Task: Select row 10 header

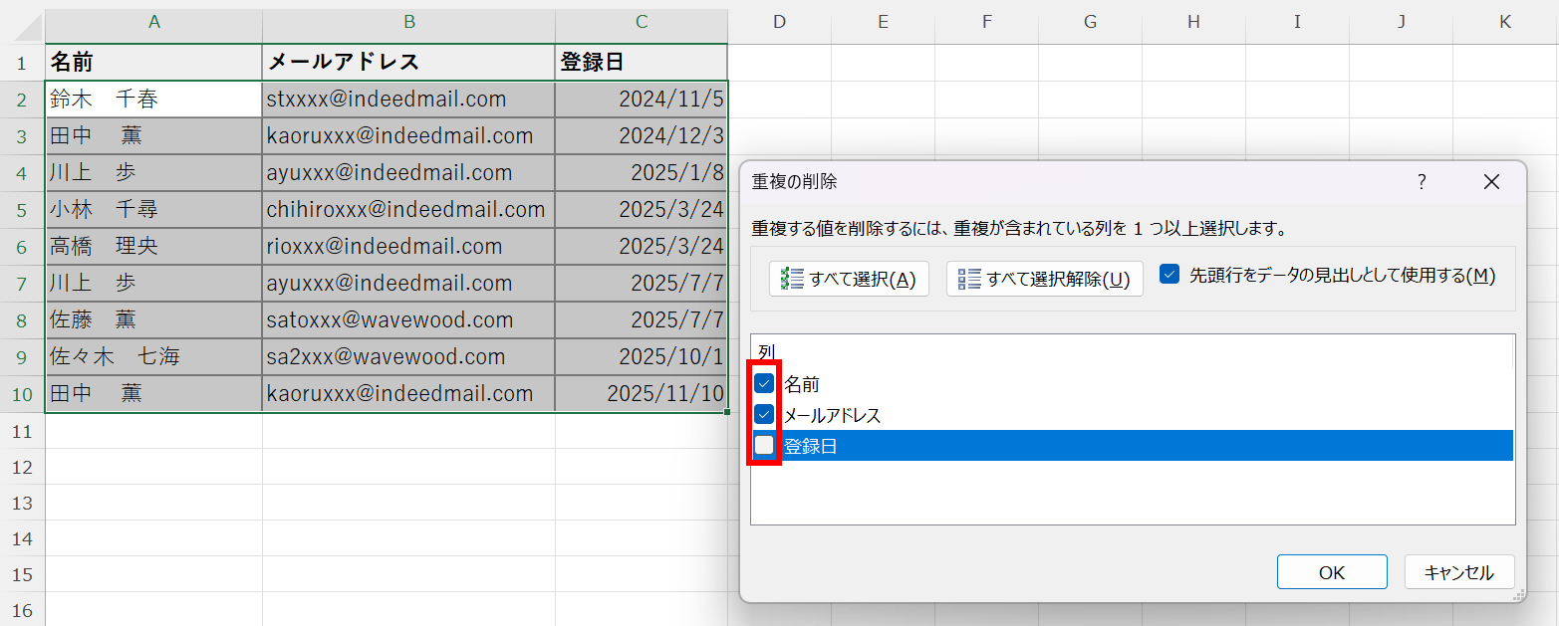Action: [x=22, y=394]
